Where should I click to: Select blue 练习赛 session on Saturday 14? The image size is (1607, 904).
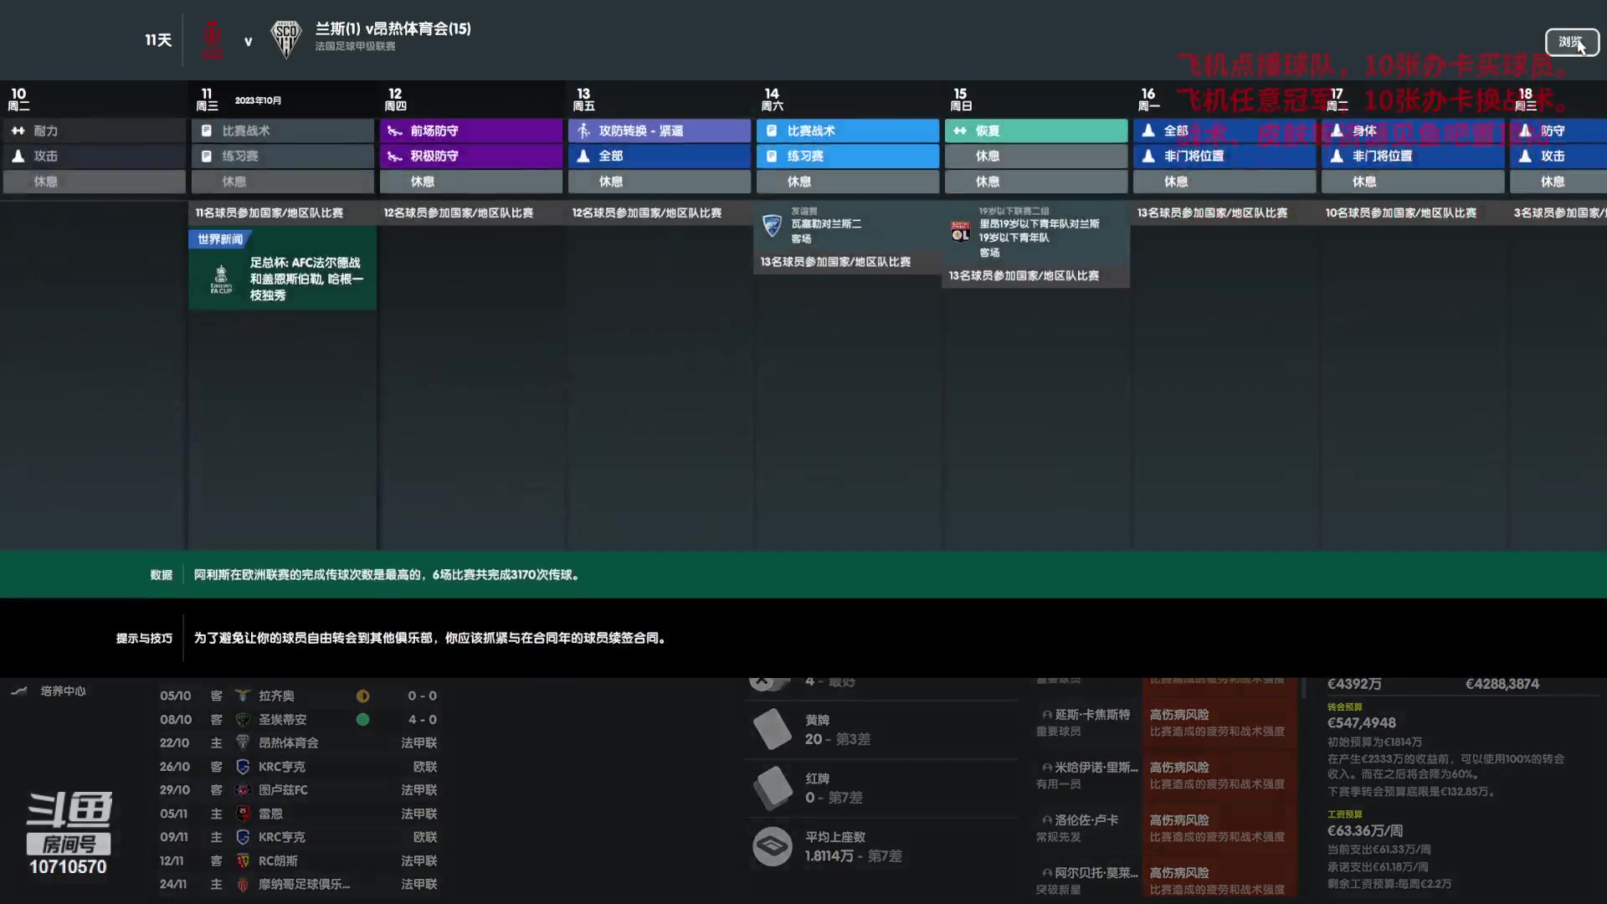[847, 156]
